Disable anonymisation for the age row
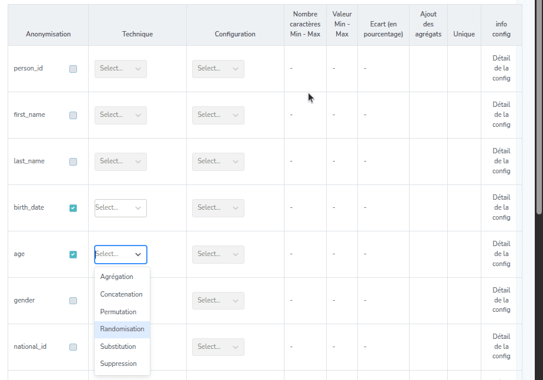The width and height of the screenshot is (543, 380). 73,254
